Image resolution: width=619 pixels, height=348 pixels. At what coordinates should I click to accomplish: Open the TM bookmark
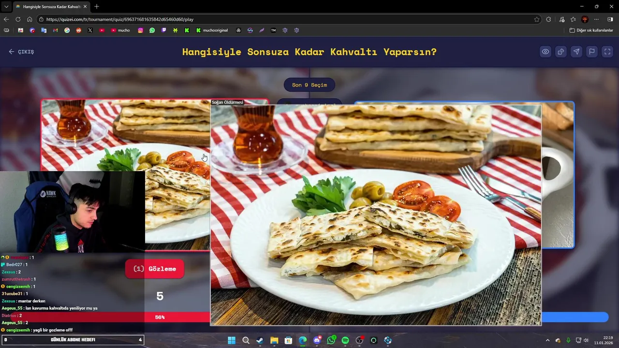273,30
